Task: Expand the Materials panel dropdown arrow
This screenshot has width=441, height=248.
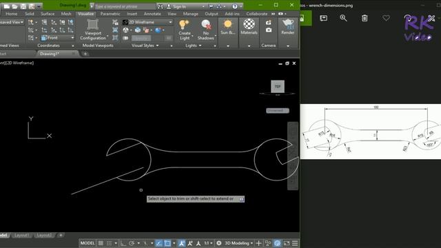Action: pyautogui.click(x=249, y=46)
